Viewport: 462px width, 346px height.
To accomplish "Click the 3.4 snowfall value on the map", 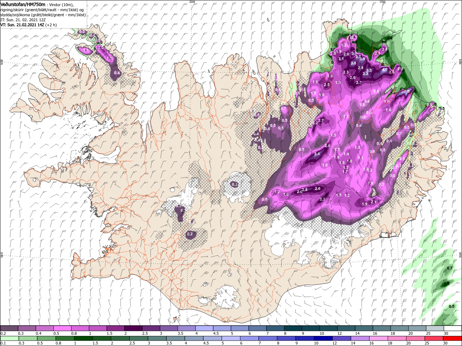I will point(317,154).
